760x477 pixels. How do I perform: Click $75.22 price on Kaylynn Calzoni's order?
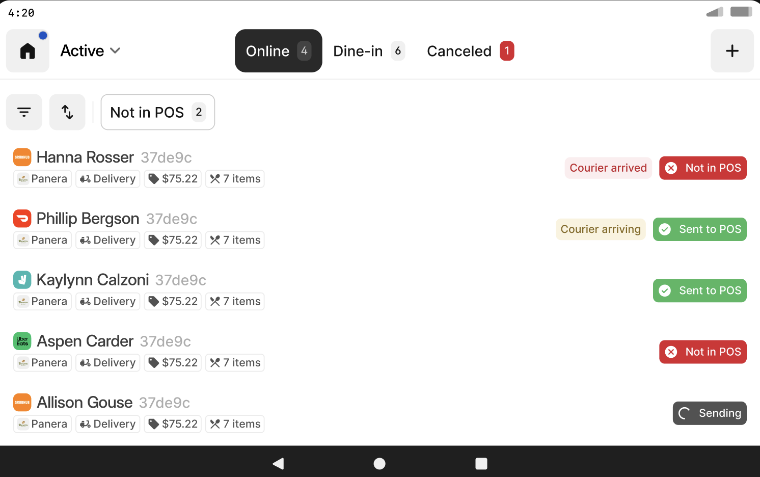(173, 301)
